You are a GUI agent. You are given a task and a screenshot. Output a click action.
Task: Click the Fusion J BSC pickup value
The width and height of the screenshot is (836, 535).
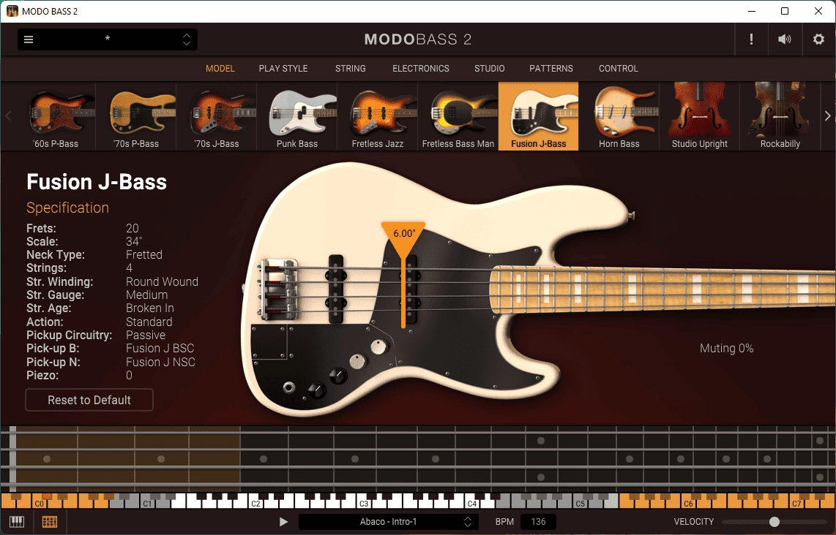pyautogui.click(x=160, y=348)
